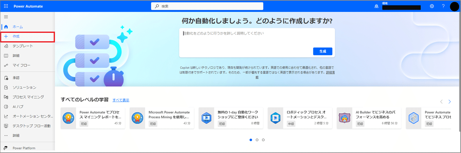Focus the 検索 search box

207,7
